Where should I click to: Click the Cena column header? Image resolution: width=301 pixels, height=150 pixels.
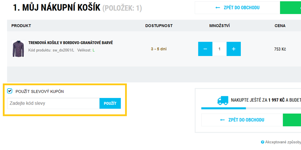(x=280, y=26)
